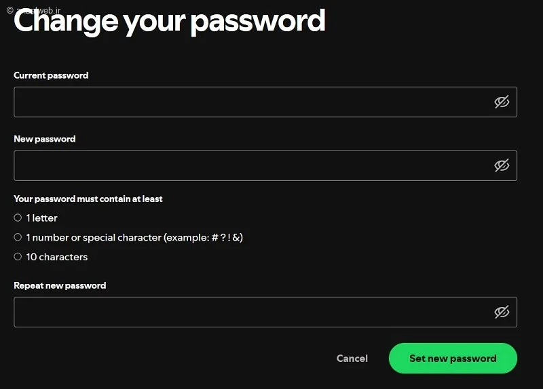Click the "1 letter" requirement text
The image size is (543, 389).
pyautogui.click(x=42, y=218)
